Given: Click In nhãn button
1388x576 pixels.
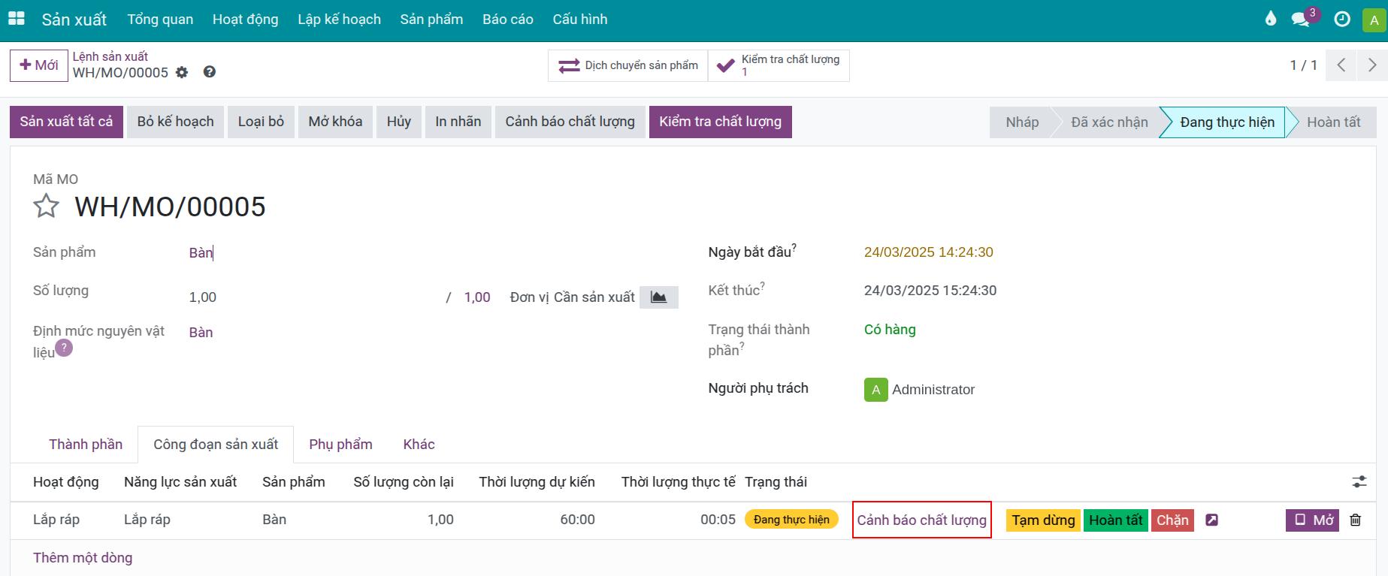Looking at the screenshot, I should (x=458, y=122).
